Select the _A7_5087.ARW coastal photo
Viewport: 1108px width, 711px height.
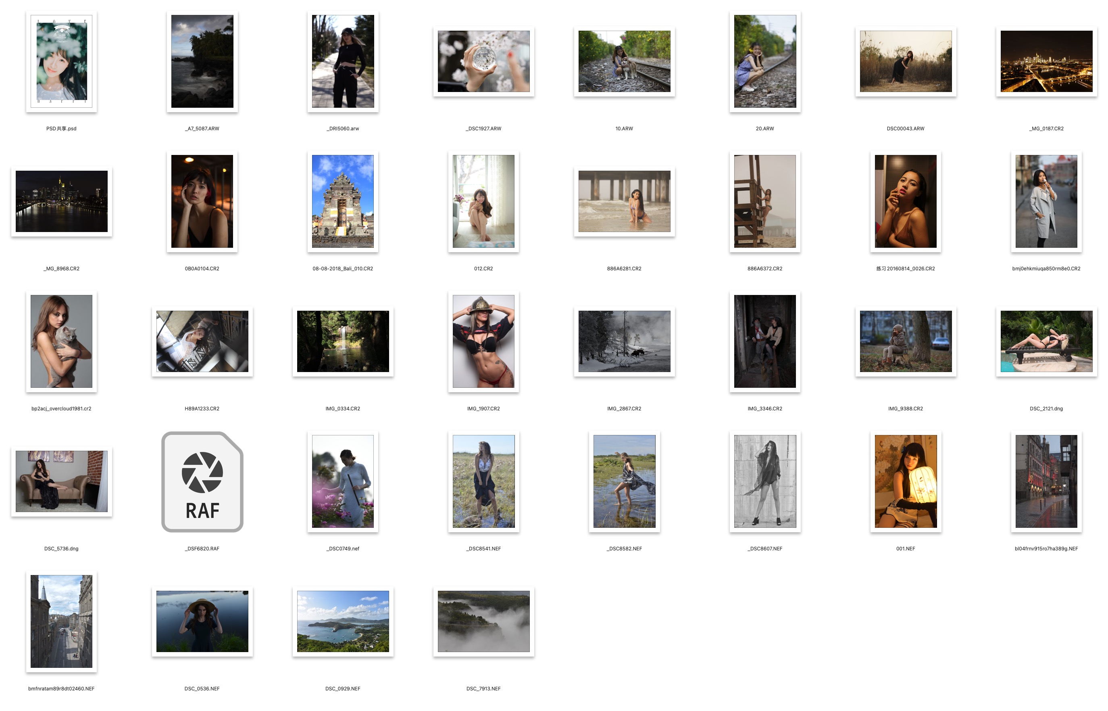click(x=202, y=61)
